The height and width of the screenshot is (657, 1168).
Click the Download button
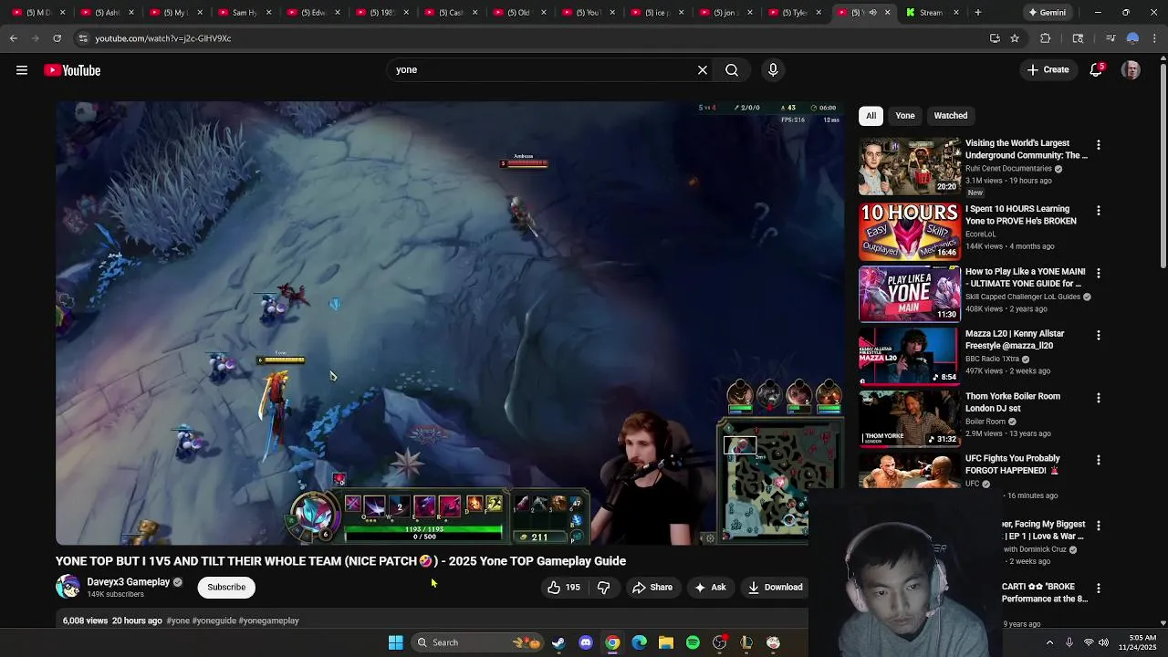(x=775, y=588)
